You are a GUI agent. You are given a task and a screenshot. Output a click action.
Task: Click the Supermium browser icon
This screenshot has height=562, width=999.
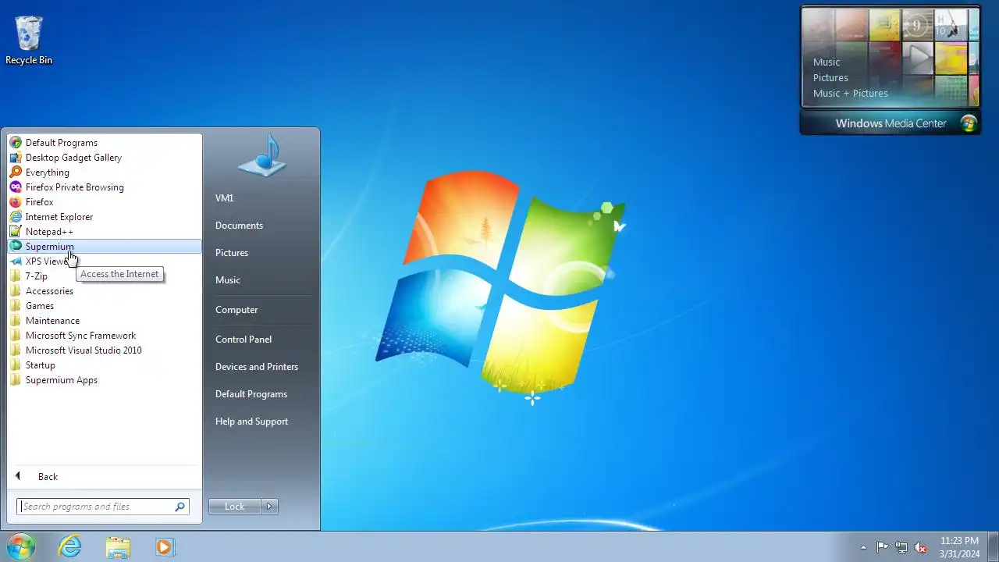16,247
